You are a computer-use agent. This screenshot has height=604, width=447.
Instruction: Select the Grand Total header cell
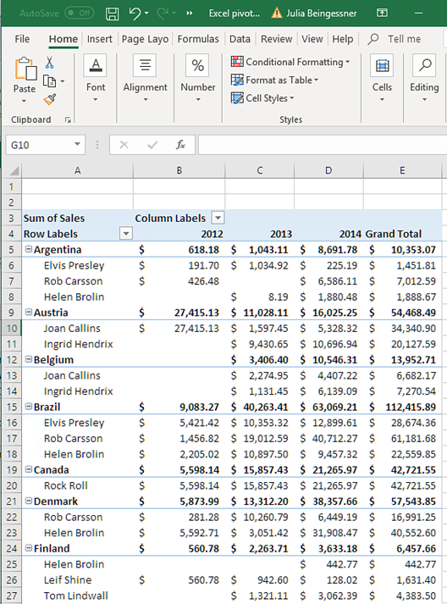(x=402, y=234)
